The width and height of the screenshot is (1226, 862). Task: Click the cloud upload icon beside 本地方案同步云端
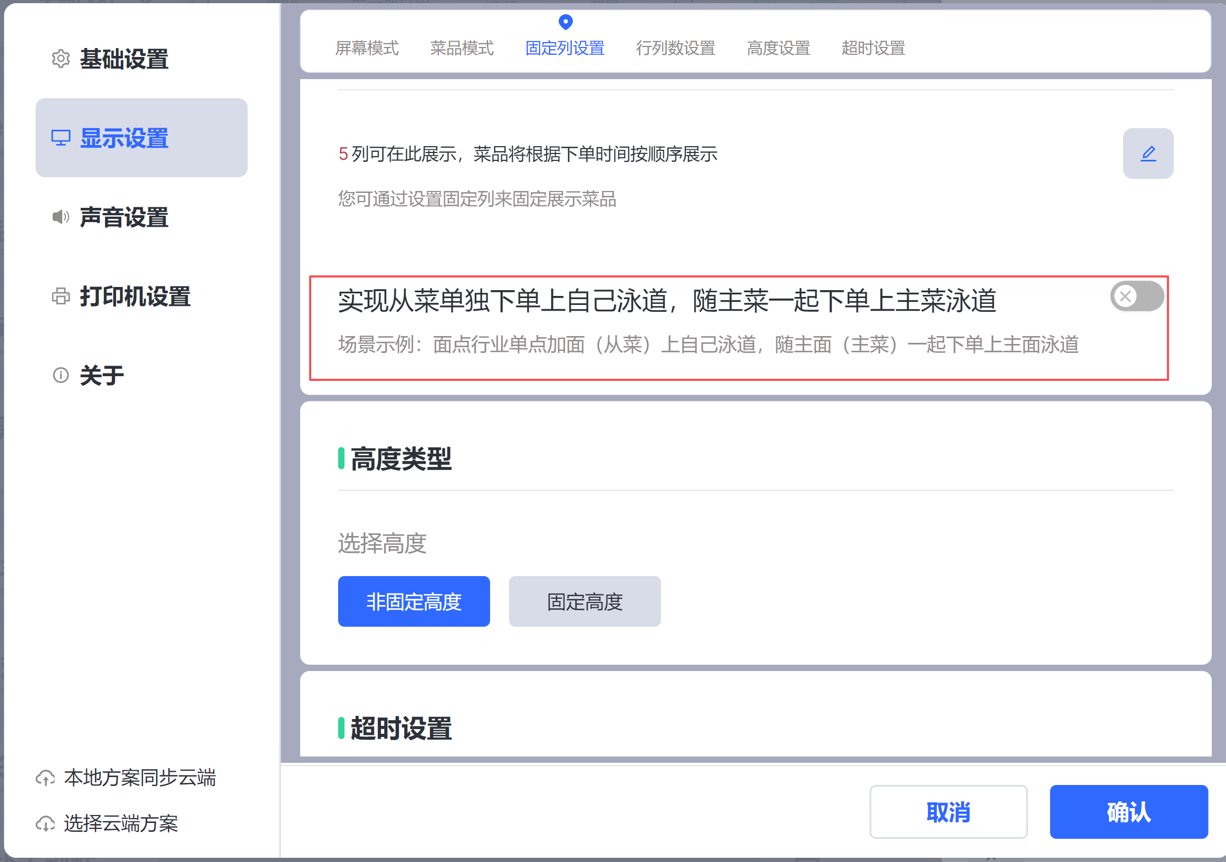pos(45,778)
